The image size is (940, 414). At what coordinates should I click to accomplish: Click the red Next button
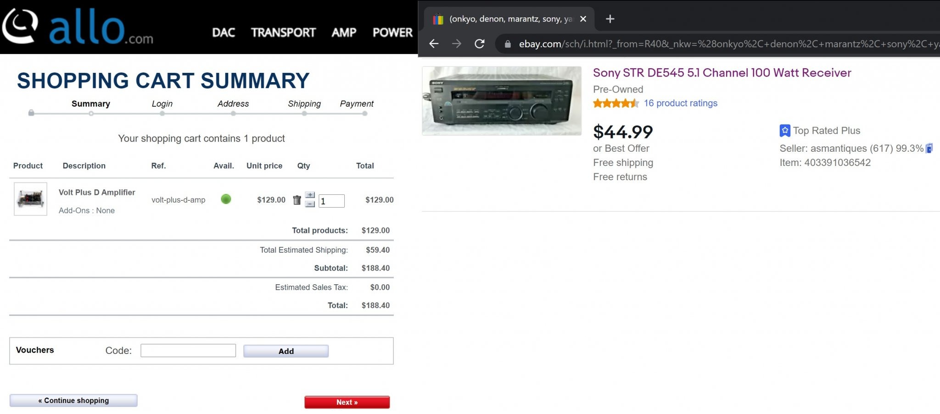(347, 402)
